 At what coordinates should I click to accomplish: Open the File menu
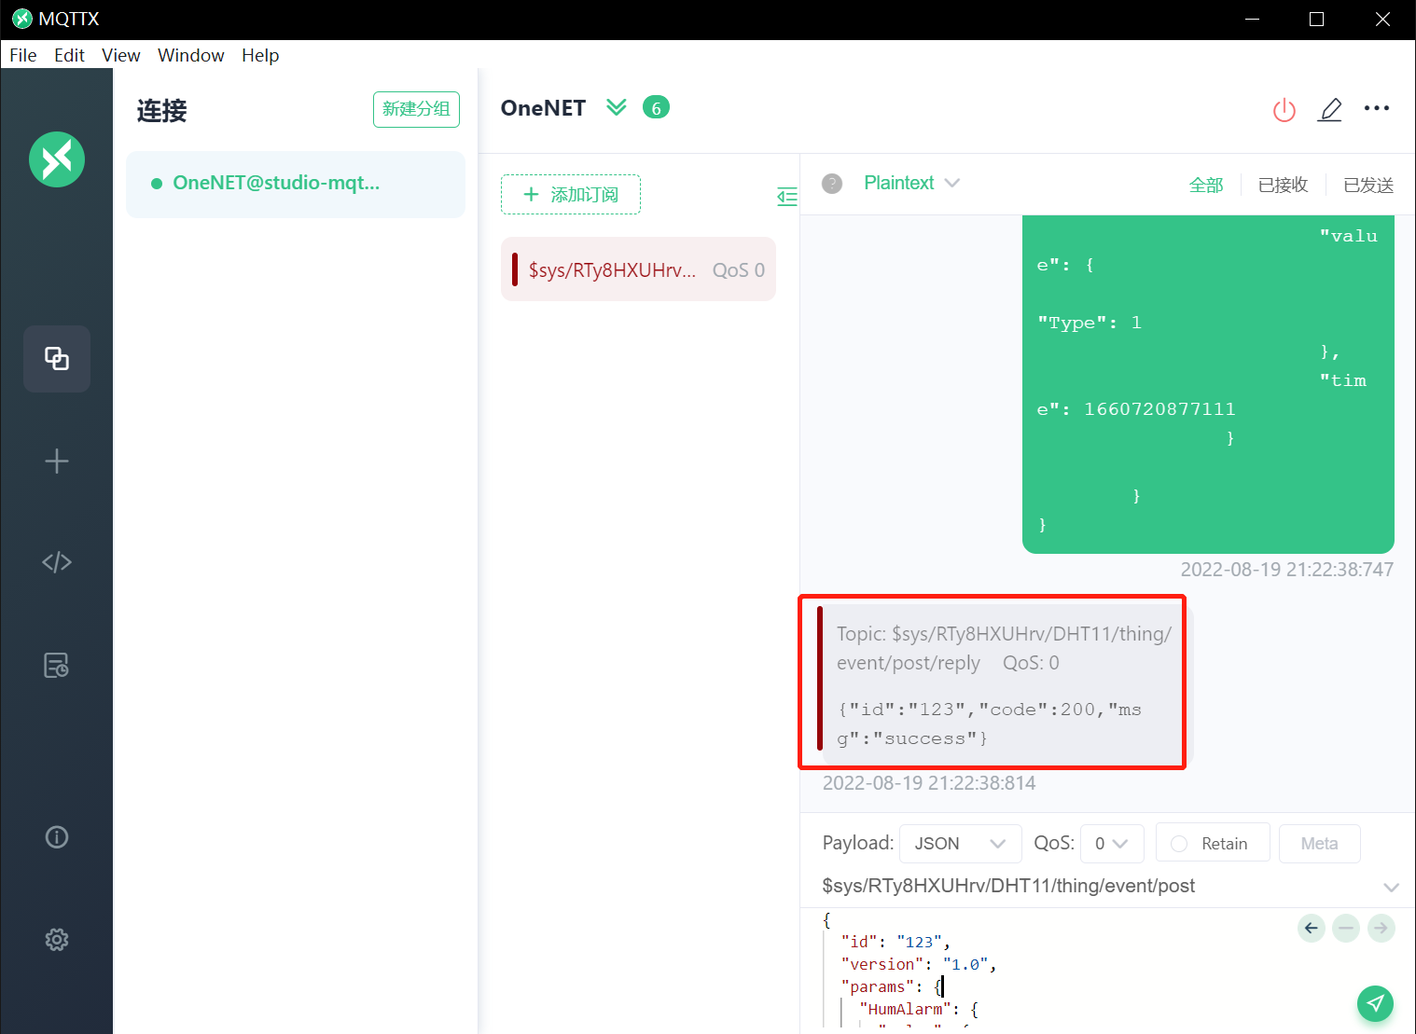click(23, 55)
